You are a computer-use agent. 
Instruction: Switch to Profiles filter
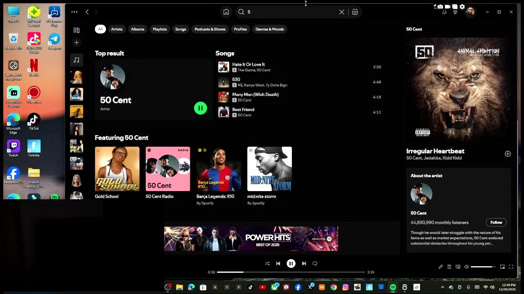[240, 29]
